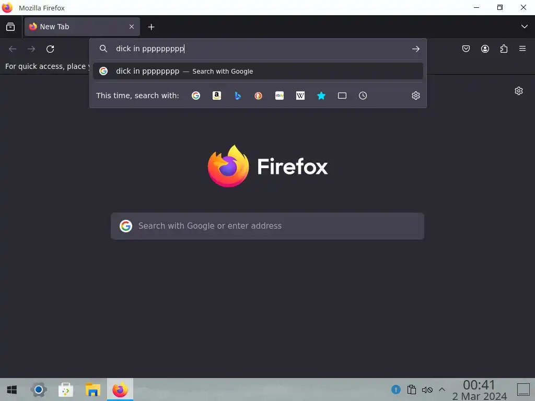
Task: Search this time with Bing
Action: tap(238, 96)
